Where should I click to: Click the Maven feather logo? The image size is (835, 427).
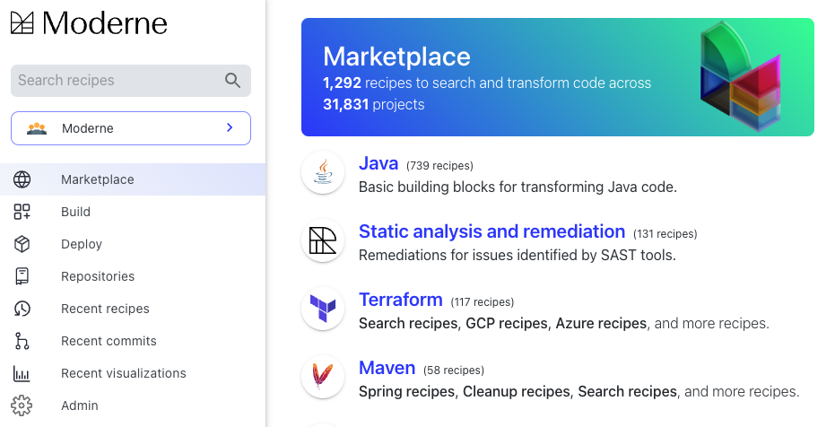pos(323,377)
